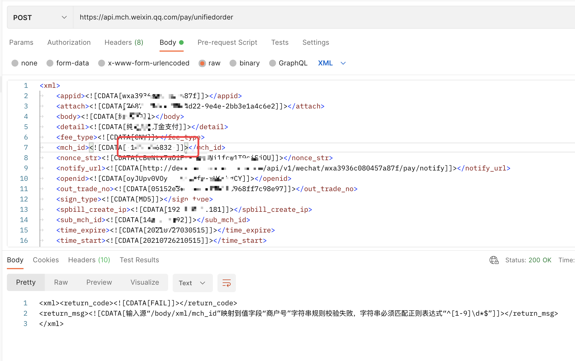Open the Text response format dropdown
This screenshot has height=361, width=575.
point(192,283)
